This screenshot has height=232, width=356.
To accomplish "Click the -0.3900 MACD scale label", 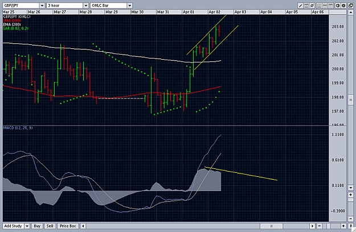I will pyautogui.click(x=338, y=211).
